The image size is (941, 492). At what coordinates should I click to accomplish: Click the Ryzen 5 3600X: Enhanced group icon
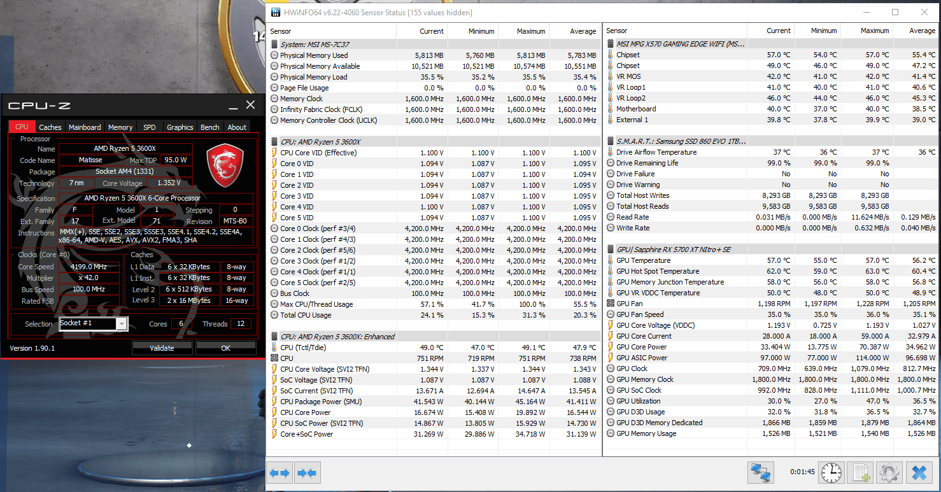[274, 337]
